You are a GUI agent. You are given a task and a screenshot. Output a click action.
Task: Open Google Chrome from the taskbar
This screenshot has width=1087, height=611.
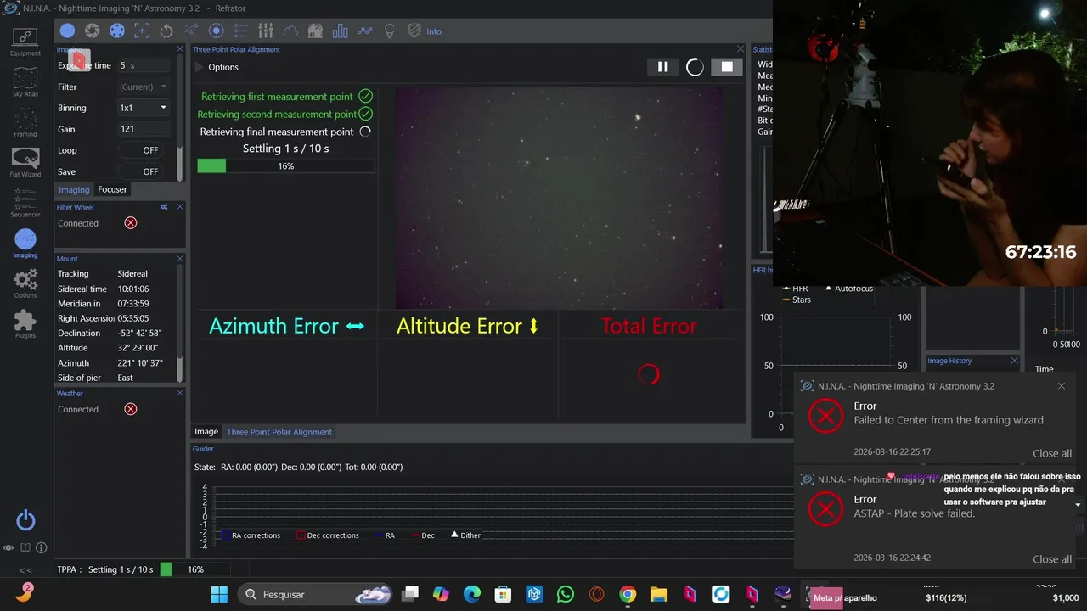coord(628,594)
